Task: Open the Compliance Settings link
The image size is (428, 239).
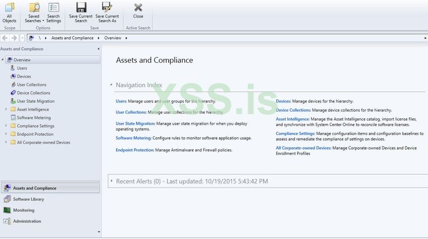Action: click(x=295, y=133)
